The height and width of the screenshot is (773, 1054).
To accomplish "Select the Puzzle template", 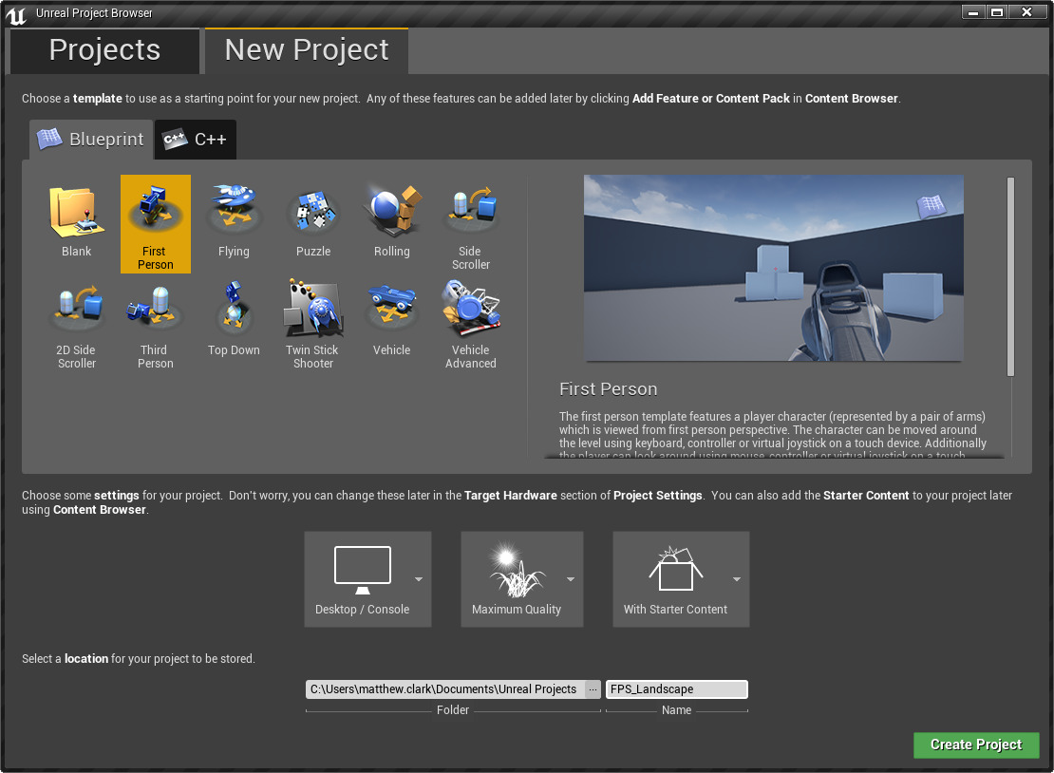I will (312, 218).
